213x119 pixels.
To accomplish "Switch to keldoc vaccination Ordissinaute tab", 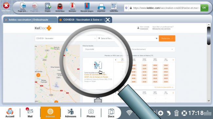I will pos(30,20).
